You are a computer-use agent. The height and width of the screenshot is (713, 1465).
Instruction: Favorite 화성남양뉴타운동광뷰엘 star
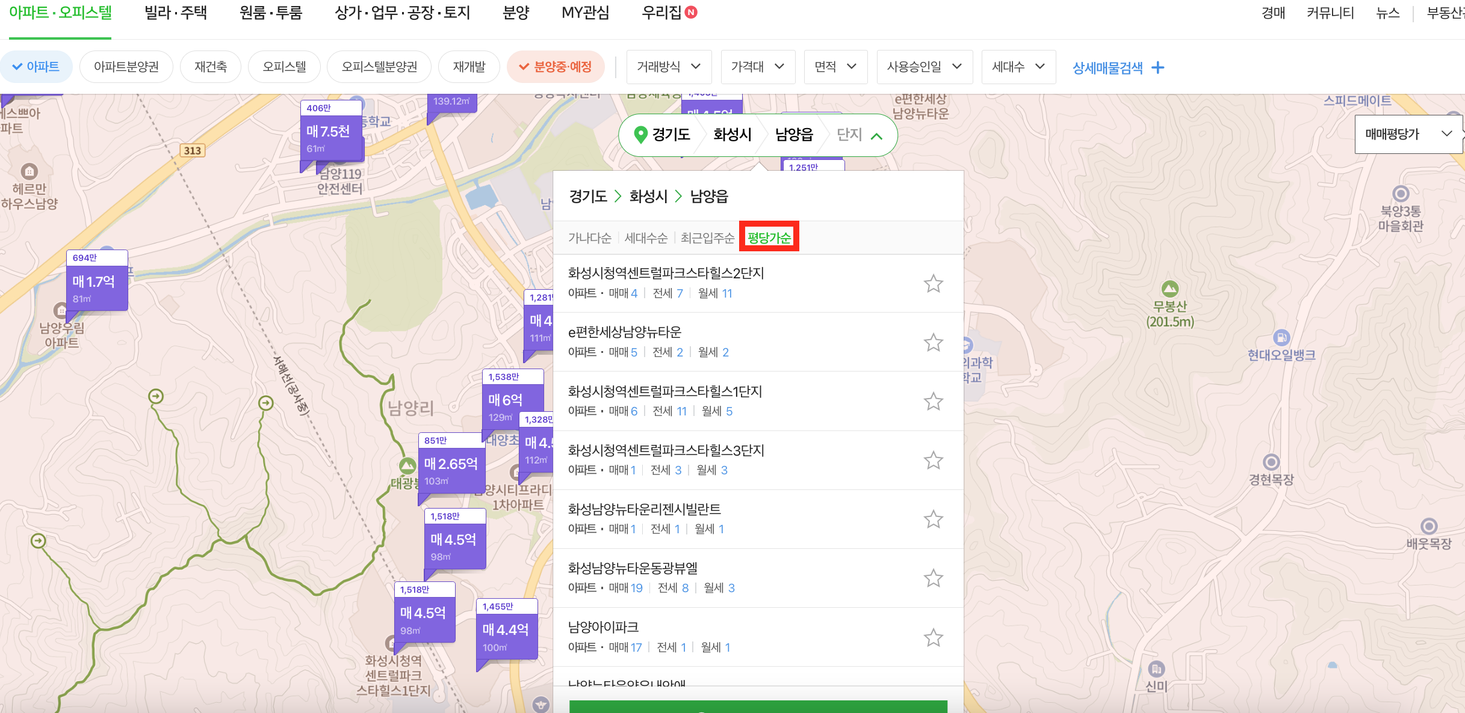point(933,578)
